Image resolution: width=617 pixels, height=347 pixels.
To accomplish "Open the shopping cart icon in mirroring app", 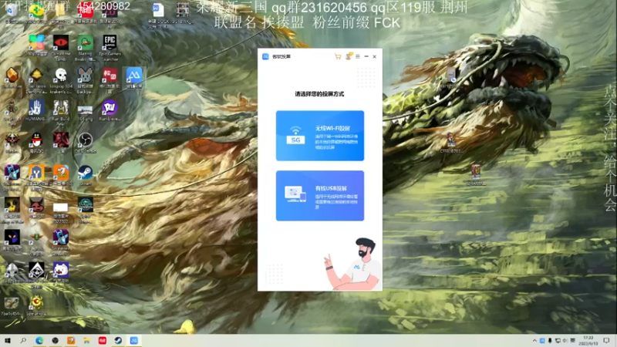I will pyautogui.click(x=338, y=56).
